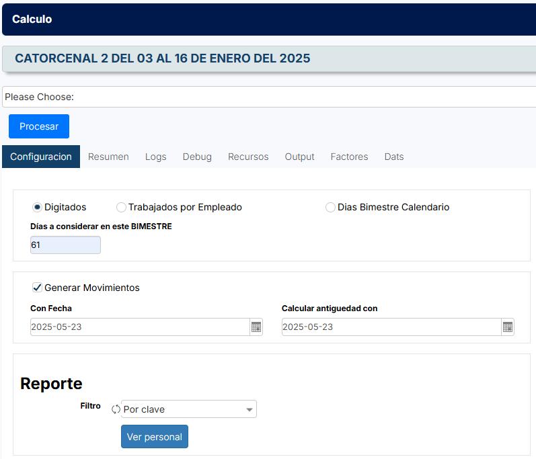The height and width of the screenshot is (459, 536).
Task: Select the Digitados radio button
Action: click(x=37, y=208)
